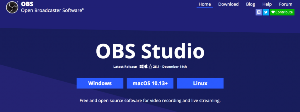The image size is (300, 112).
Task: Choose the Linux download button
Action: (x=200, y=83)
